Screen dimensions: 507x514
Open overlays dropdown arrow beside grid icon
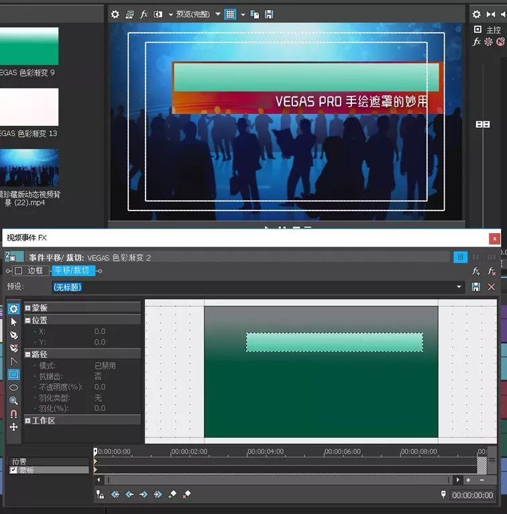[x=243, y=15]
